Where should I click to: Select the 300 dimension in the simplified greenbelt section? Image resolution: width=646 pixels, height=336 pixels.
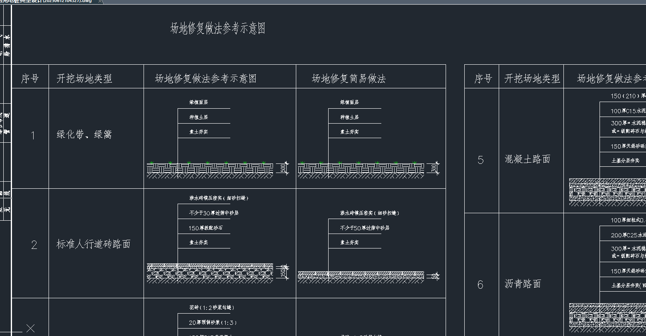434,168
